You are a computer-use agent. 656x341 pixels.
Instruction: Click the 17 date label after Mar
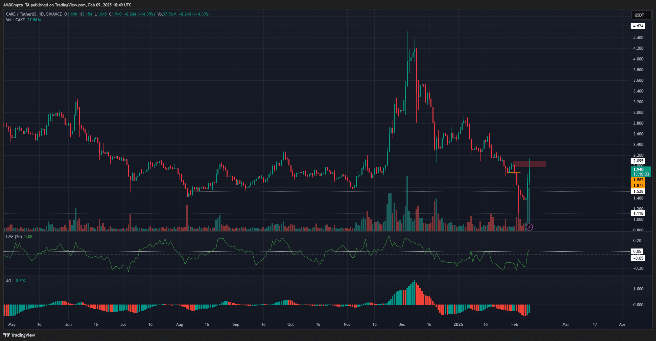pos(595,324)
